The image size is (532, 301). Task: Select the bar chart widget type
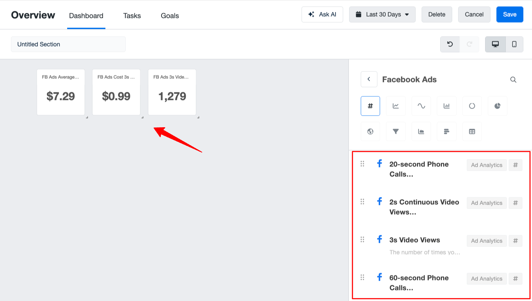click(x=447, y=106)
